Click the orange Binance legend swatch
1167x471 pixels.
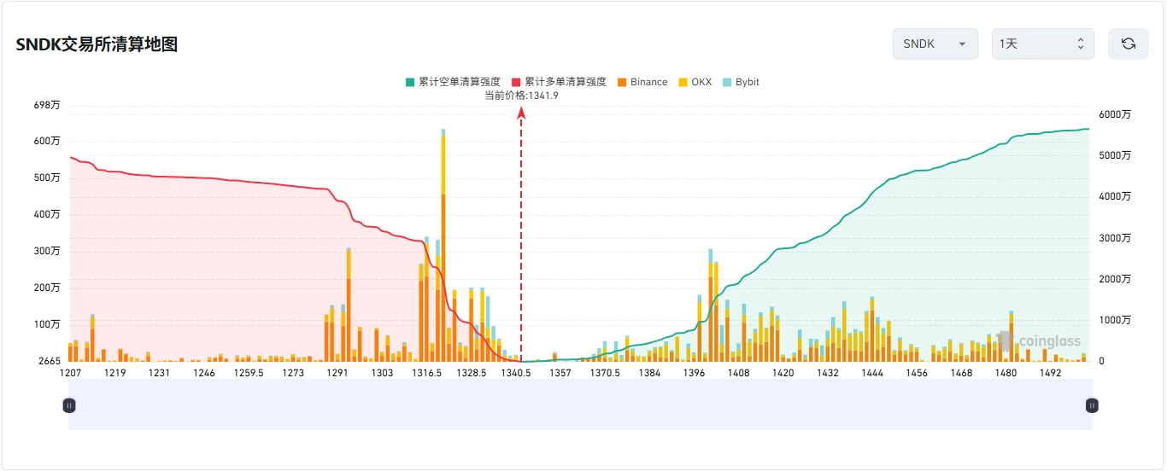(x=622, y=82)
